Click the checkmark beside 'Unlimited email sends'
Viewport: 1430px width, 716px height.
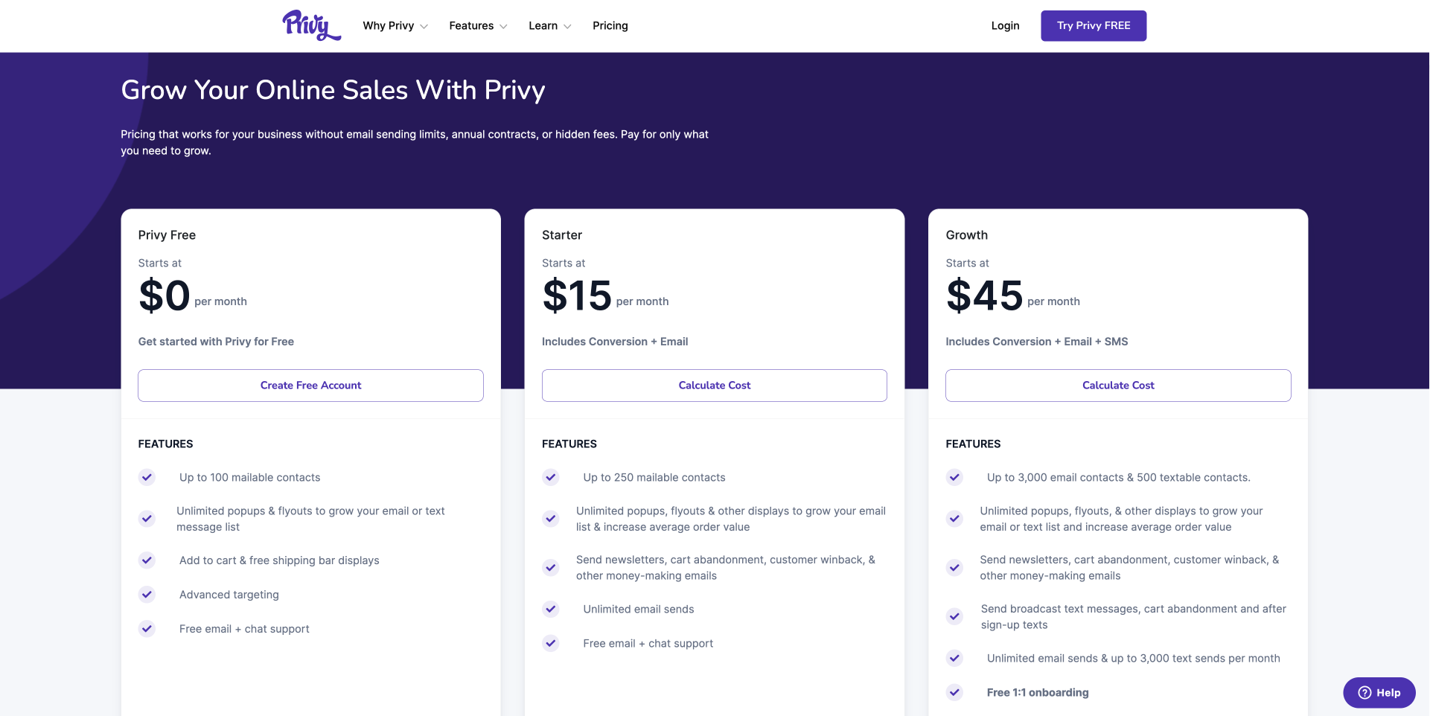551,609
